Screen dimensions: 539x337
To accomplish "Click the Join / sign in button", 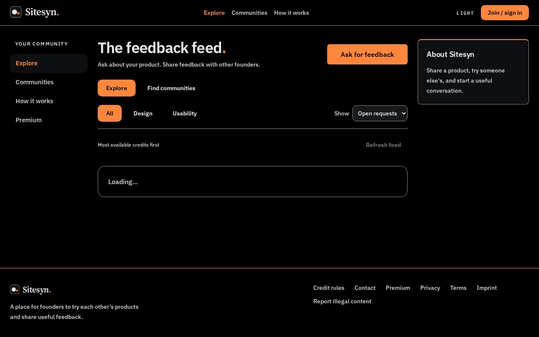I will pyautogui.click(x=505, y=13).
